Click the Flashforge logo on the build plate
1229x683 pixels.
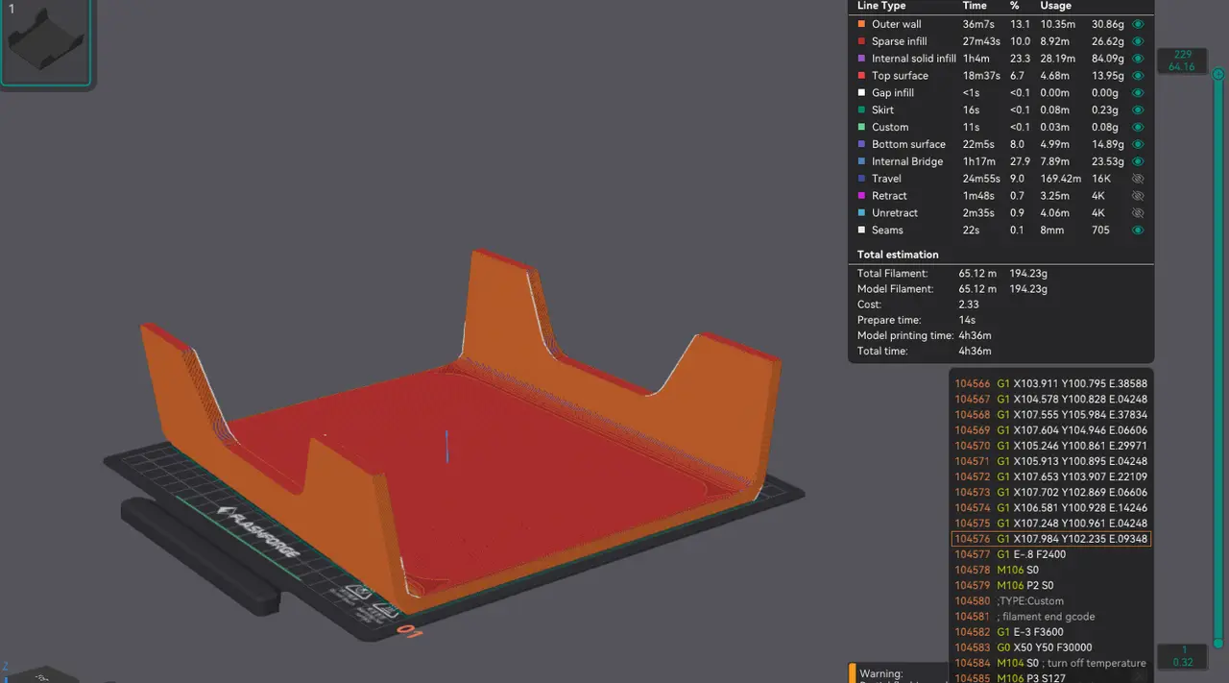(259, 531)
